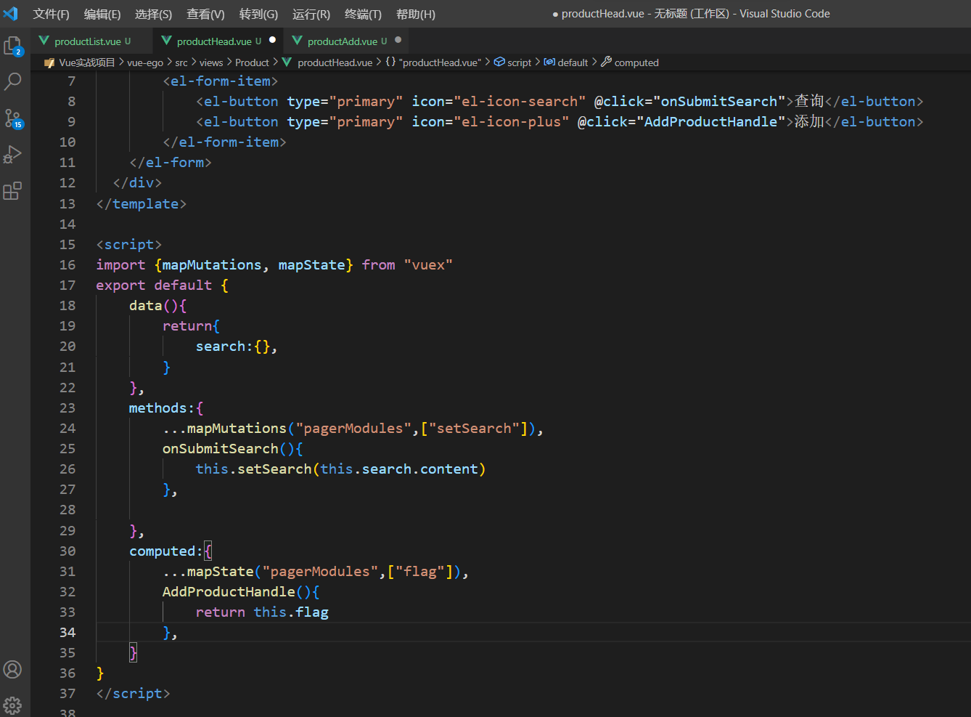Open the productHead.vue file breadcrumb
Screen dimensions: 971x717
tap(335, 62)
